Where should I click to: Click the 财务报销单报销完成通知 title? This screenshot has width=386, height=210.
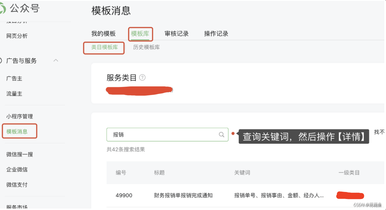(x=183, y=195)
